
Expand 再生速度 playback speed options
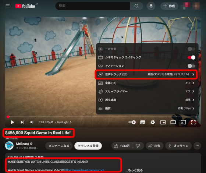pos(146,100)
